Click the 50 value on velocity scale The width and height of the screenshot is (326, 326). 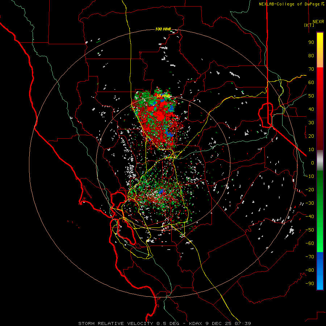pyautogui.click(x=311, y=96)
